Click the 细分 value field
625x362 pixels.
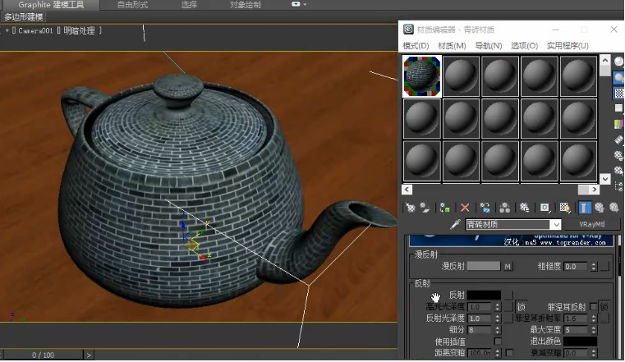pos(480,330)
